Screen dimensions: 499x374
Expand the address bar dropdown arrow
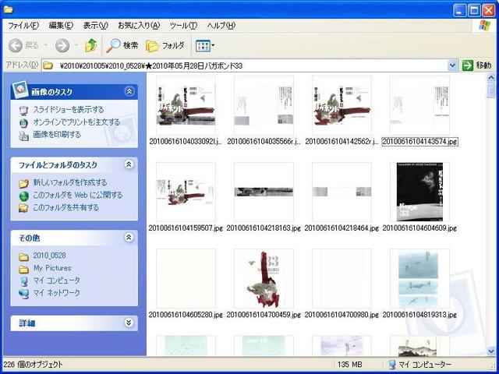point(452,65)
